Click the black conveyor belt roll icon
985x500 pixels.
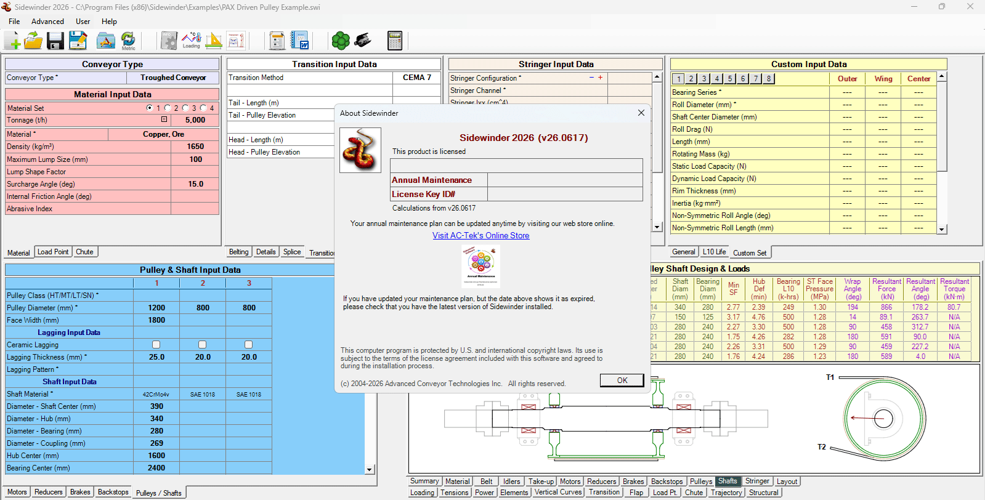[x=363, y=41]
